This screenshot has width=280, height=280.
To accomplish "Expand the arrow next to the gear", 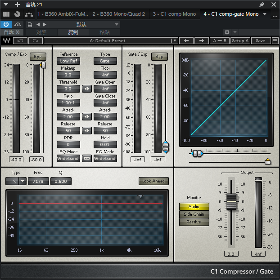I will point(235,32).
